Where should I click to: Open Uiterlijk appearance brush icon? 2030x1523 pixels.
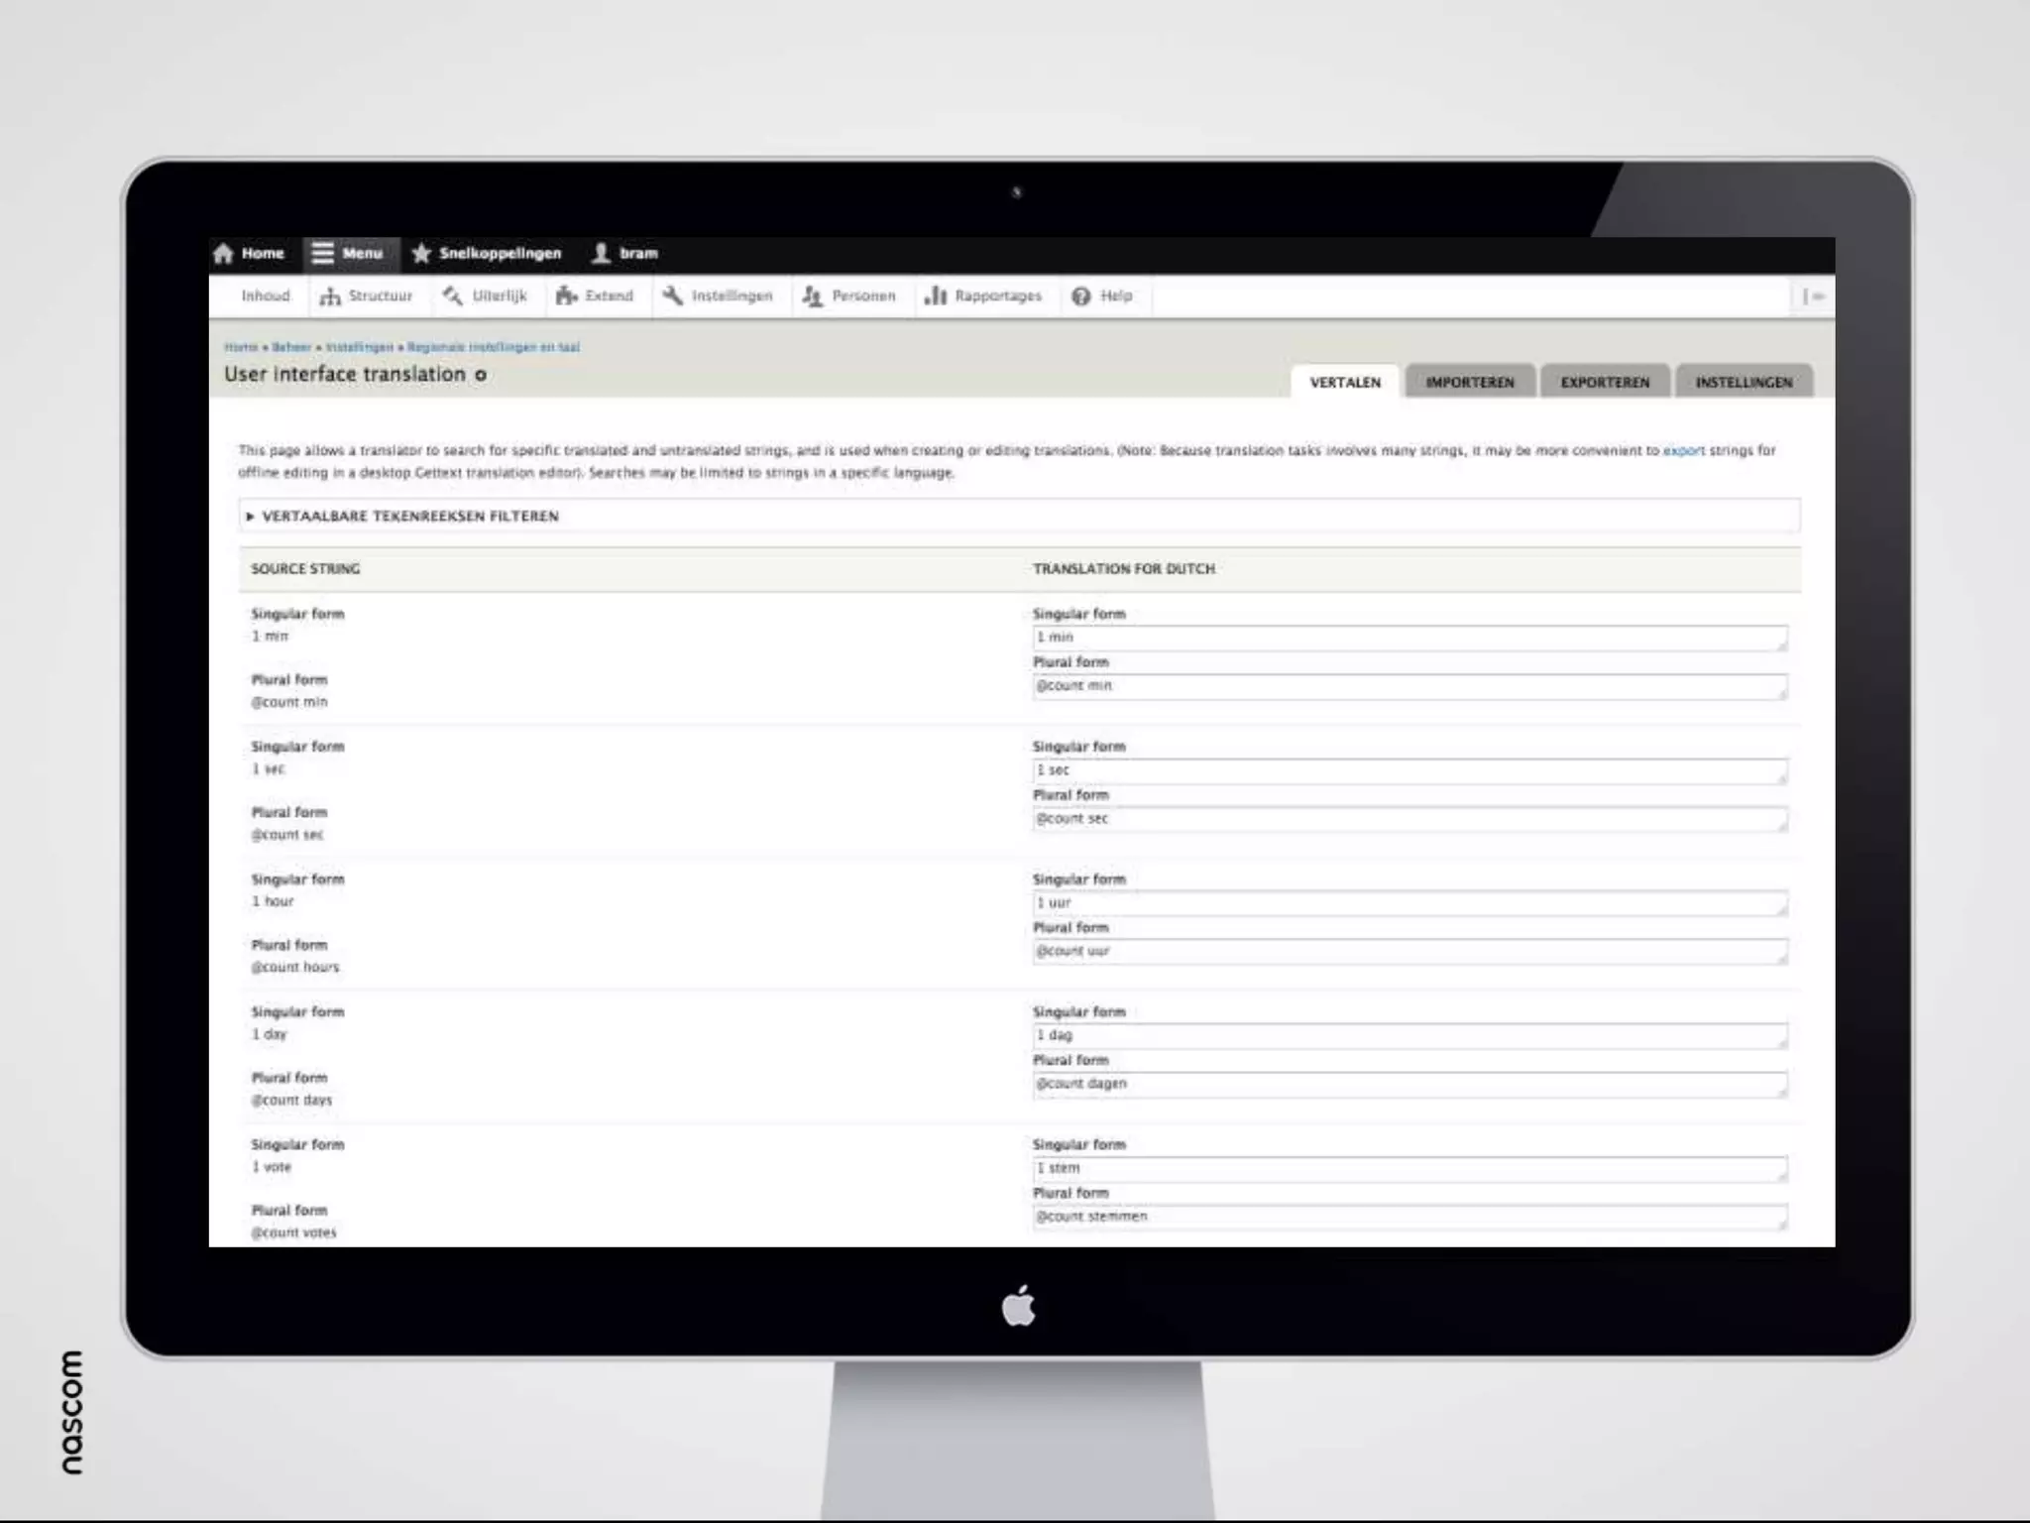[x=453, y=296]
